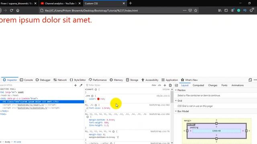The image size is (257, 144).
Task: Open the Debugger devtools panel
Action: pos(43,80)
